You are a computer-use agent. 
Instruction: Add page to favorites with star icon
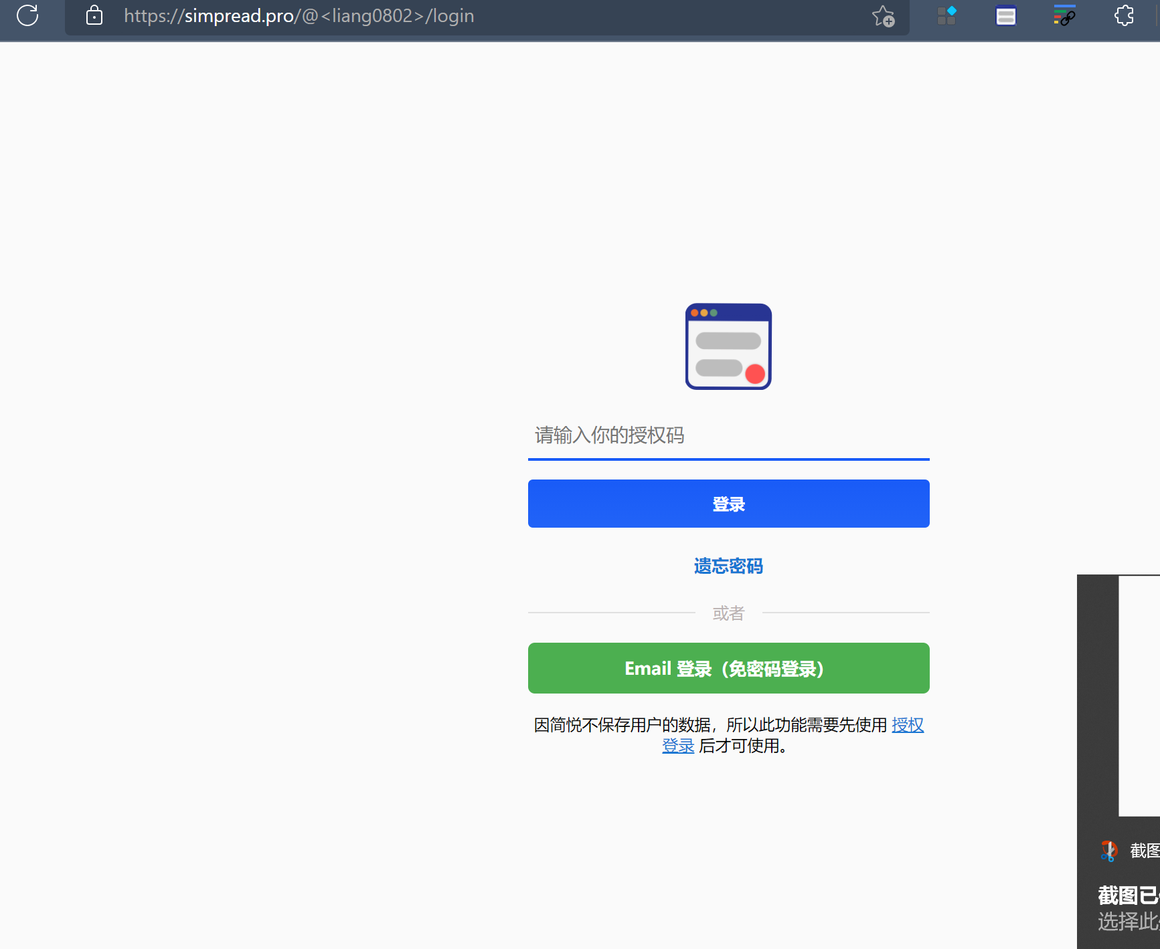tap(883, 16)
